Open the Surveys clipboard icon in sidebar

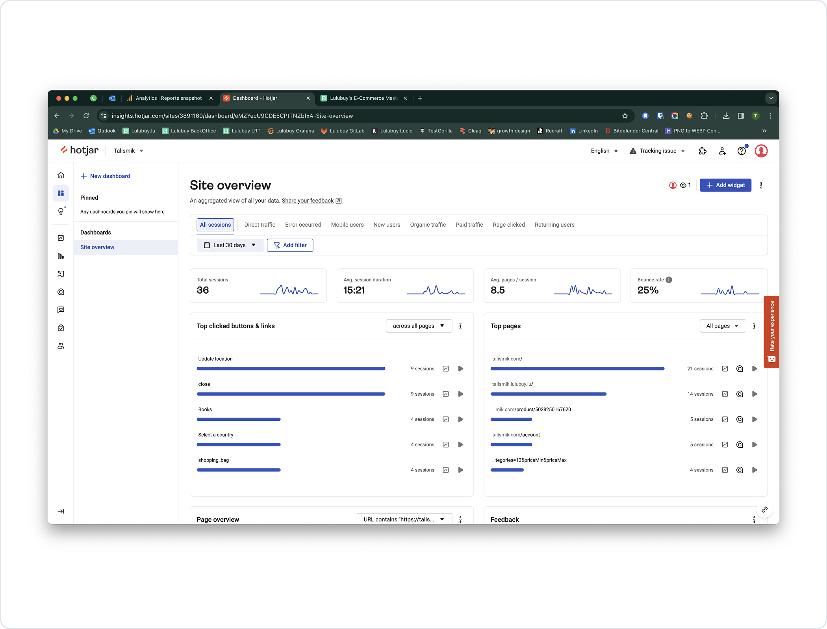point(61,328)
